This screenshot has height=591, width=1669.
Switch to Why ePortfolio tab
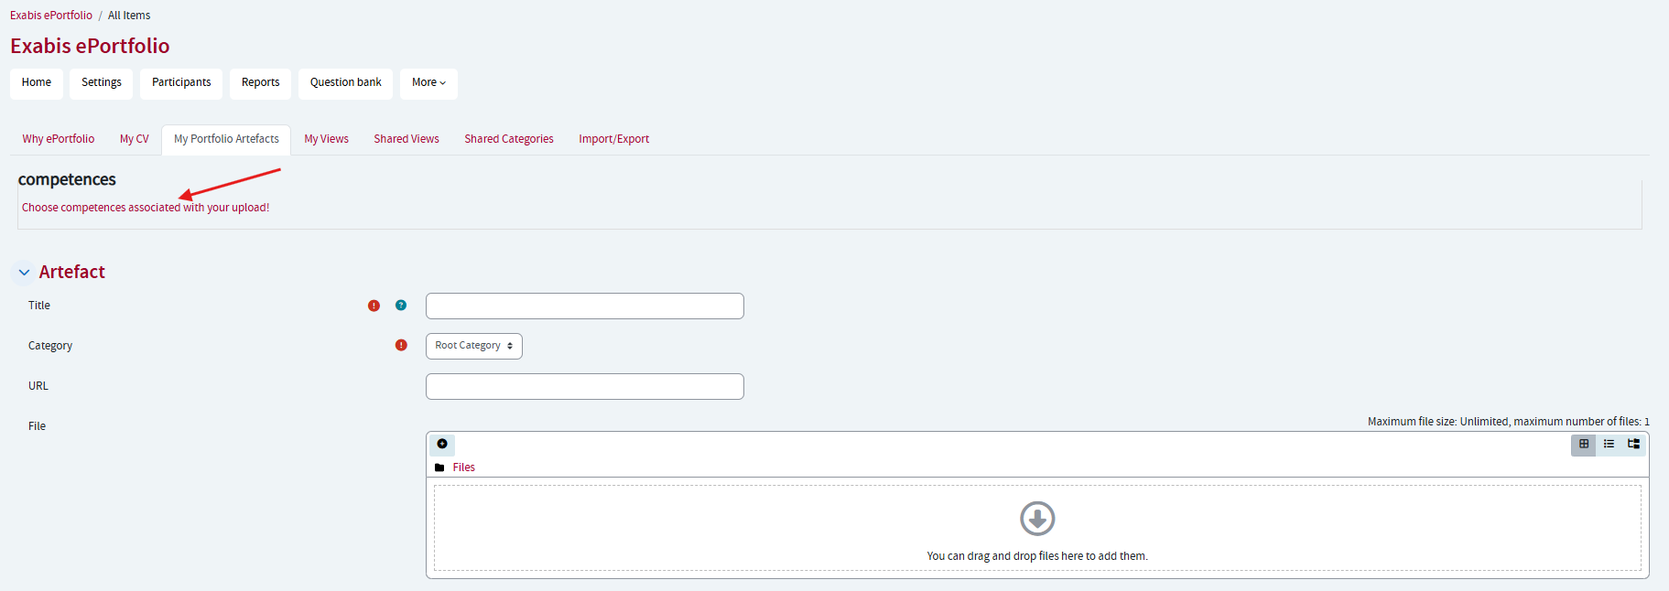59,139
